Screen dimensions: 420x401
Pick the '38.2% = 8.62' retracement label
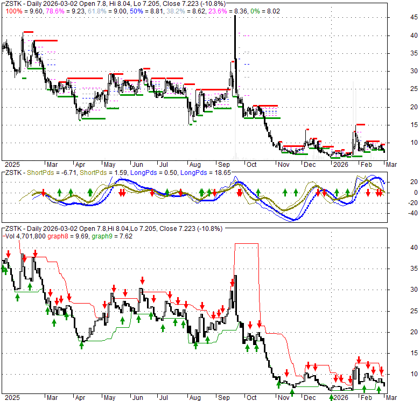point(185,11)
